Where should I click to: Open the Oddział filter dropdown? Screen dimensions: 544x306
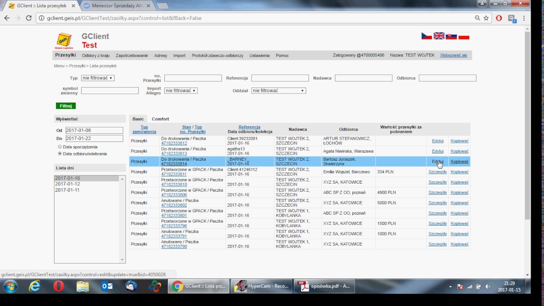tap(278, 91)
